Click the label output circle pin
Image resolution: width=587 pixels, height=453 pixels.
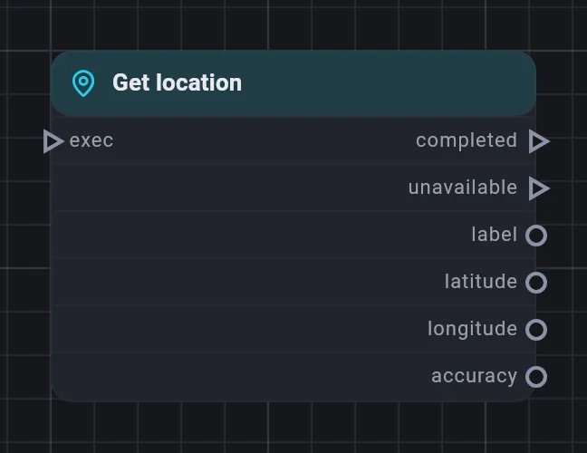[536, 236]
